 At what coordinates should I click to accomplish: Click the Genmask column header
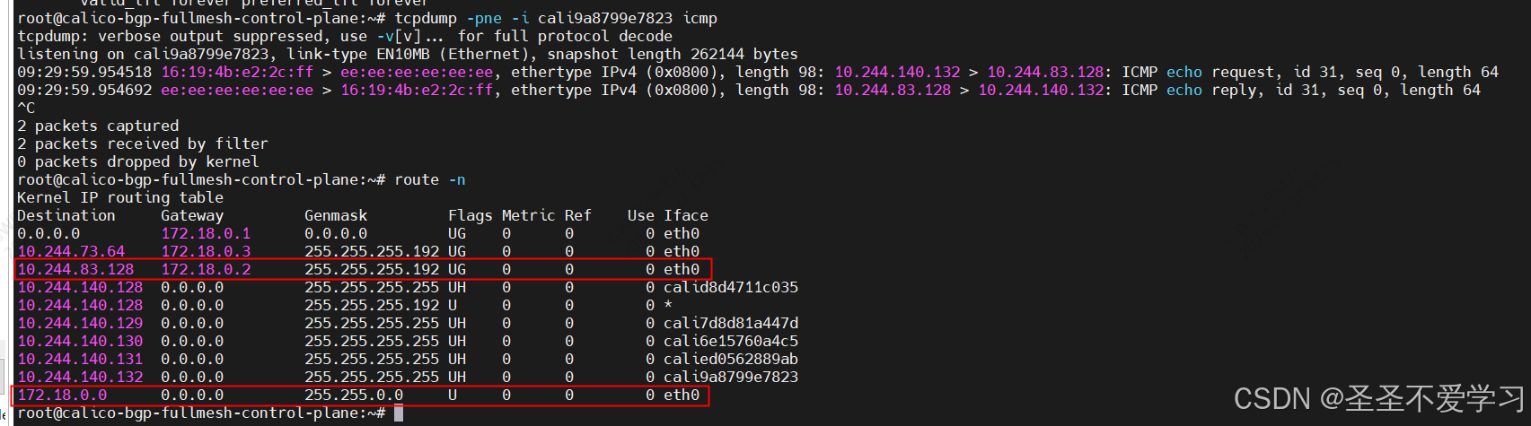tap(336, 215)
